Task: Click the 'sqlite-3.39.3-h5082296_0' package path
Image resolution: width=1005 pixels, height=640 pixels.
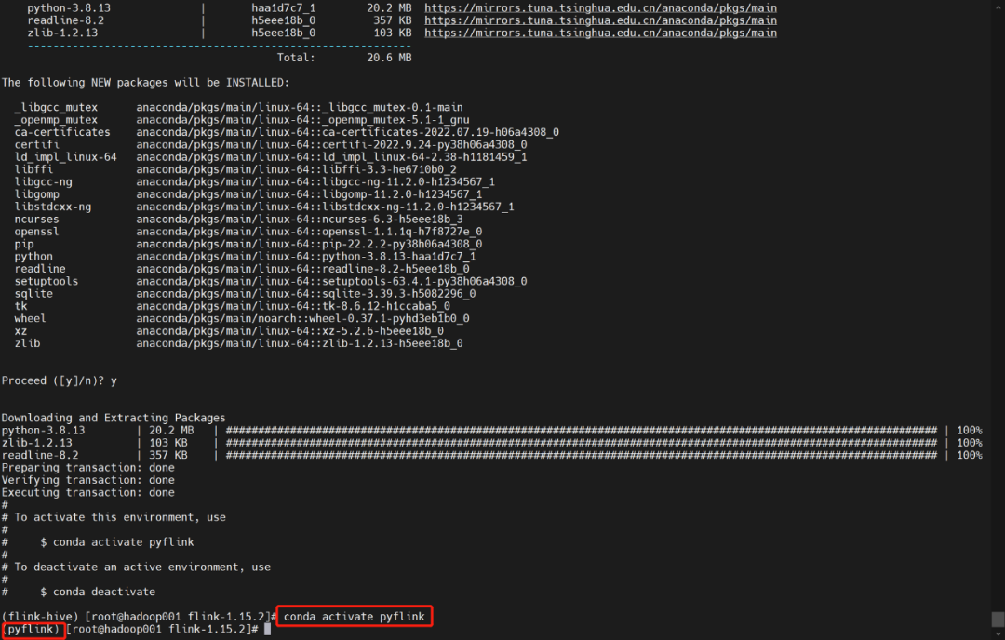Action: [306, 293]
